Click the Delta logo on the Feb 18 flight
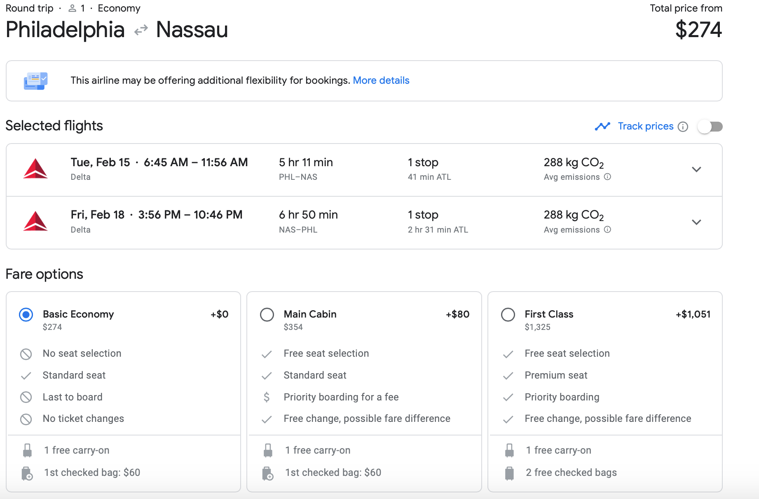Image resolution: width=759 pixels, height=499 pixels. pos(35,222)
